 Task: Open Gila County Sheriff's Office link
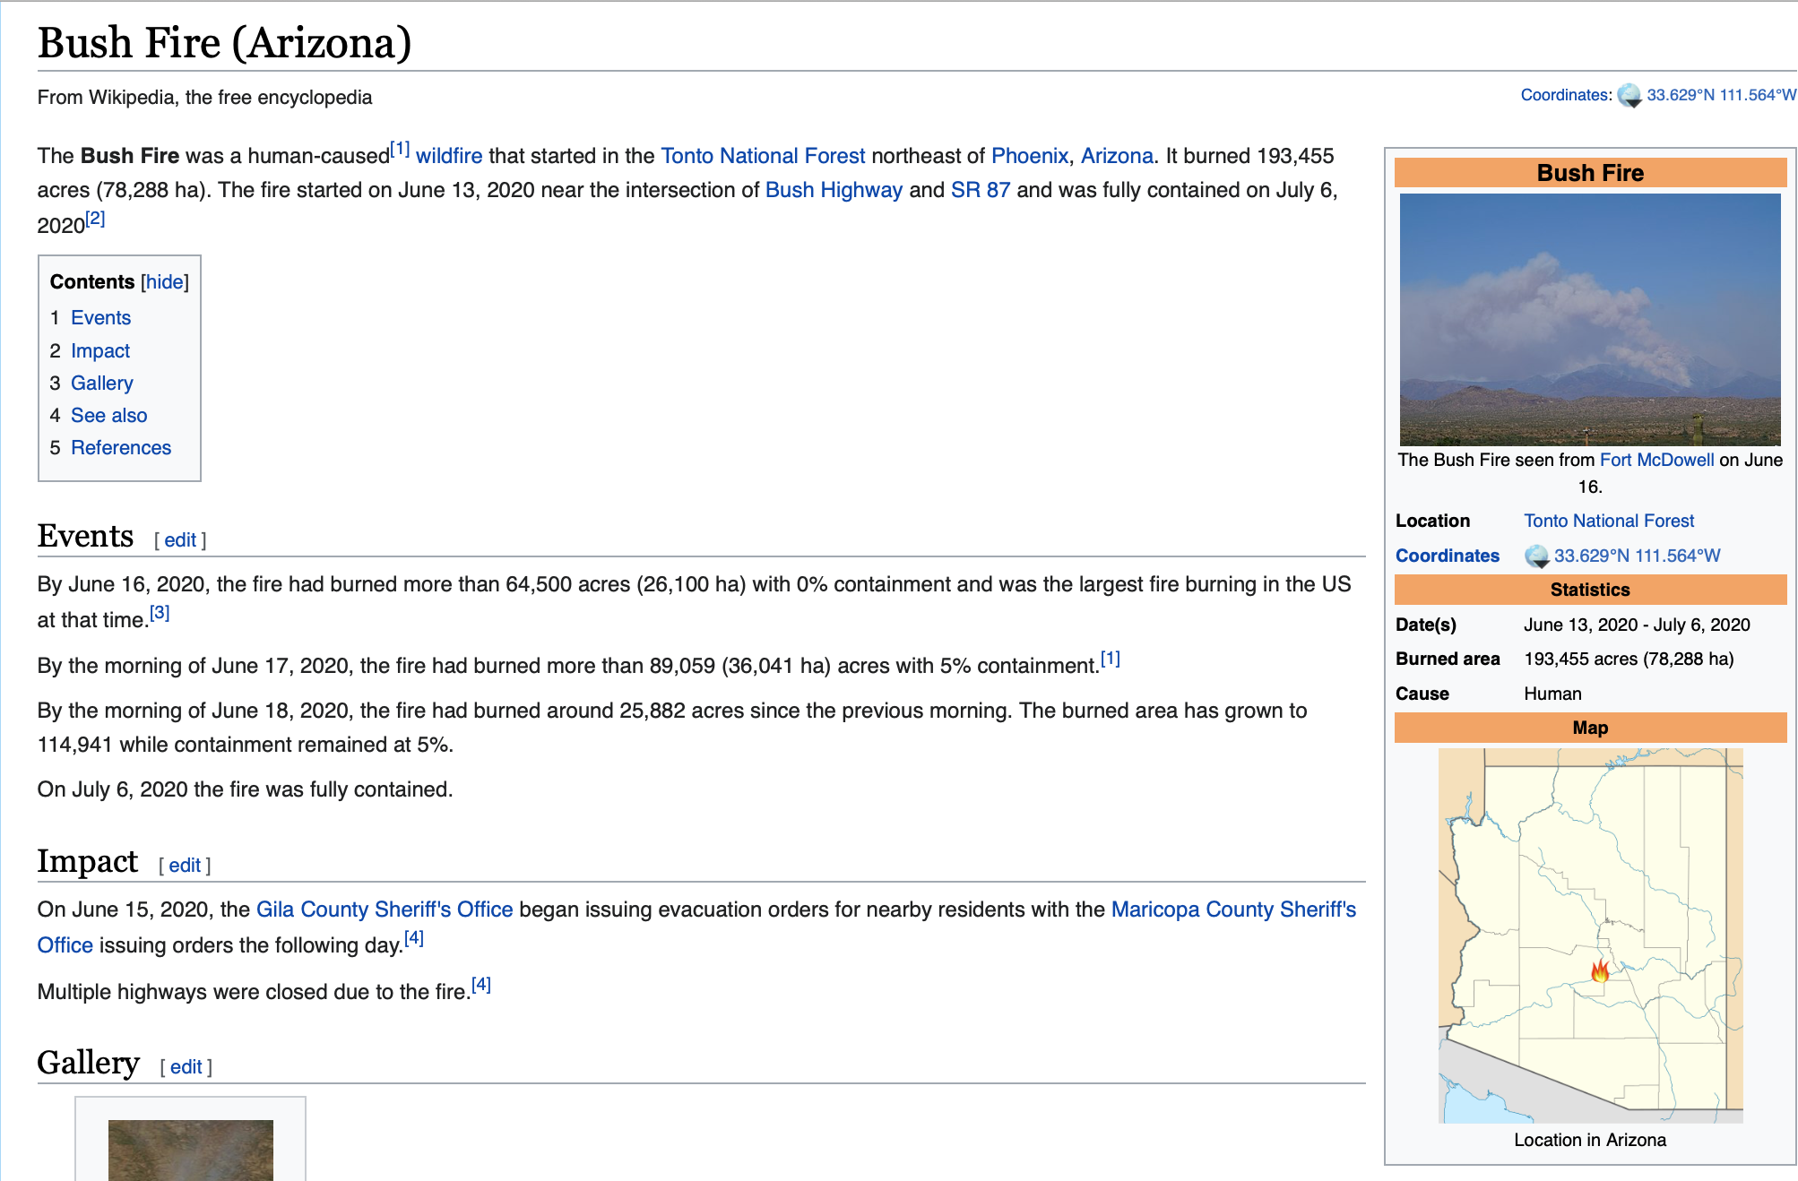coord(384,909)
